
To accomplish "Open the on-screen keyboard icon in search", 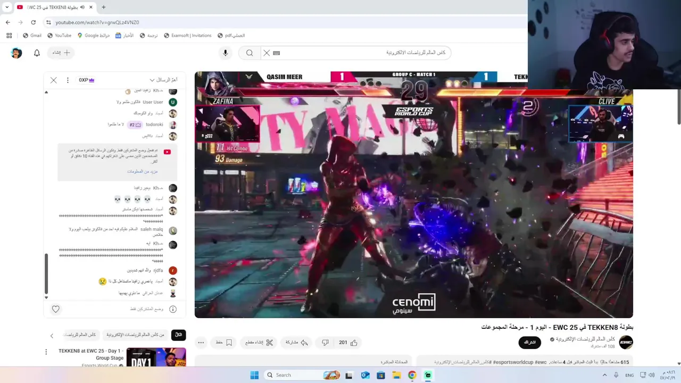I will coord(277,53).
